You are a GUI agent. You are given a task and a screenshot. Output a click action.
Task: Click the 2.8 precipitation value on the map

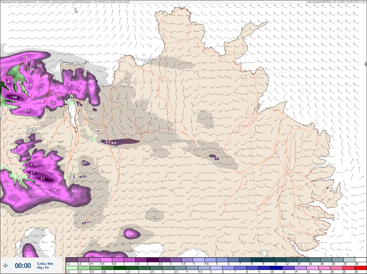tap(15, 98)
